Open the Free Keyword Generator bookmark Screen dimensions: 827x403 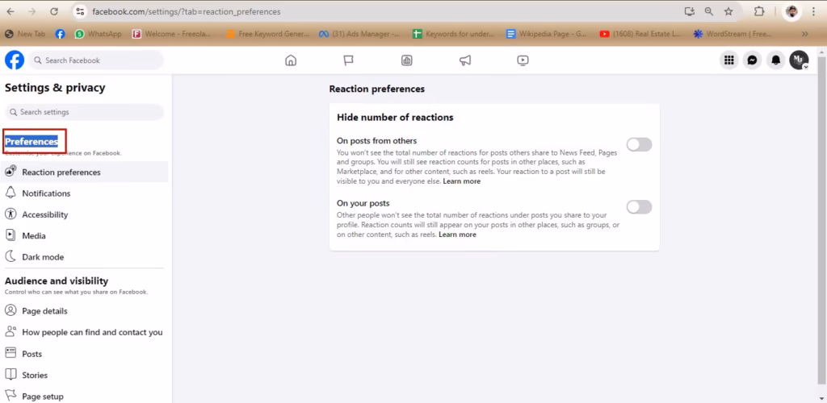[268, 34]
